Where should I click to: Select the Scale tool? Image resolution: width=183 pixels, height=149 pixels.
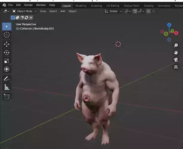pyautogui.click(x=7, y=61)
